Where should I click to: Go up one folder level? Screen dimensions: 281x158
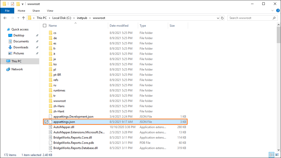[23, 18]
